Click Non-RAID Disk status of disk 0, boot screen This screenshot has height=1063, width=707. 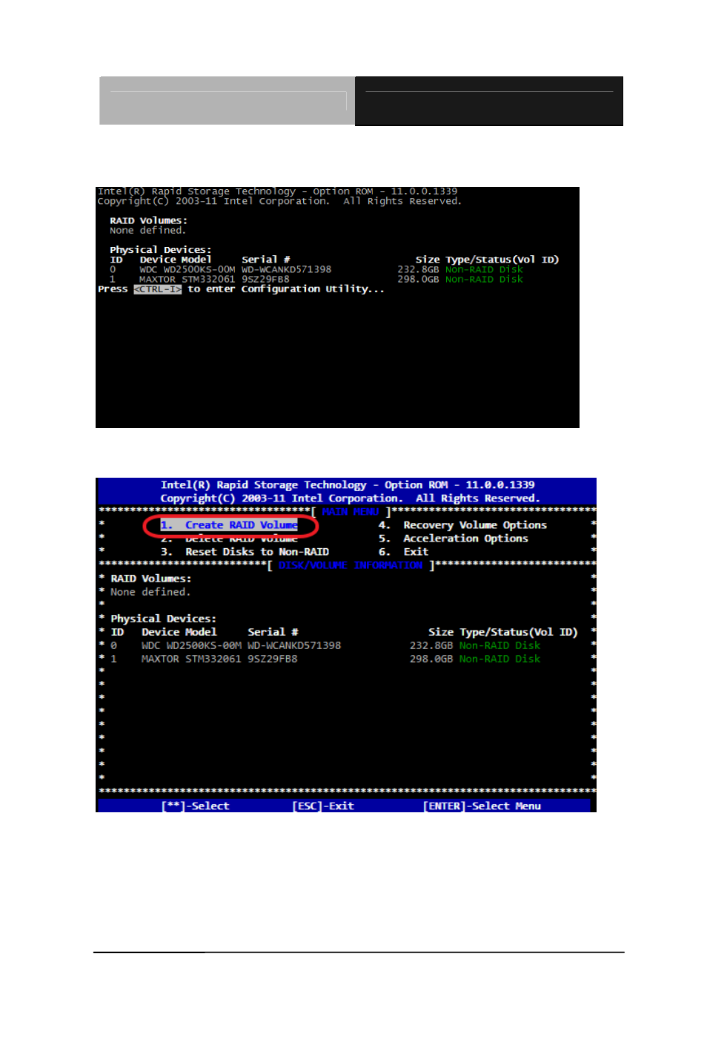[x=484, y=270]
